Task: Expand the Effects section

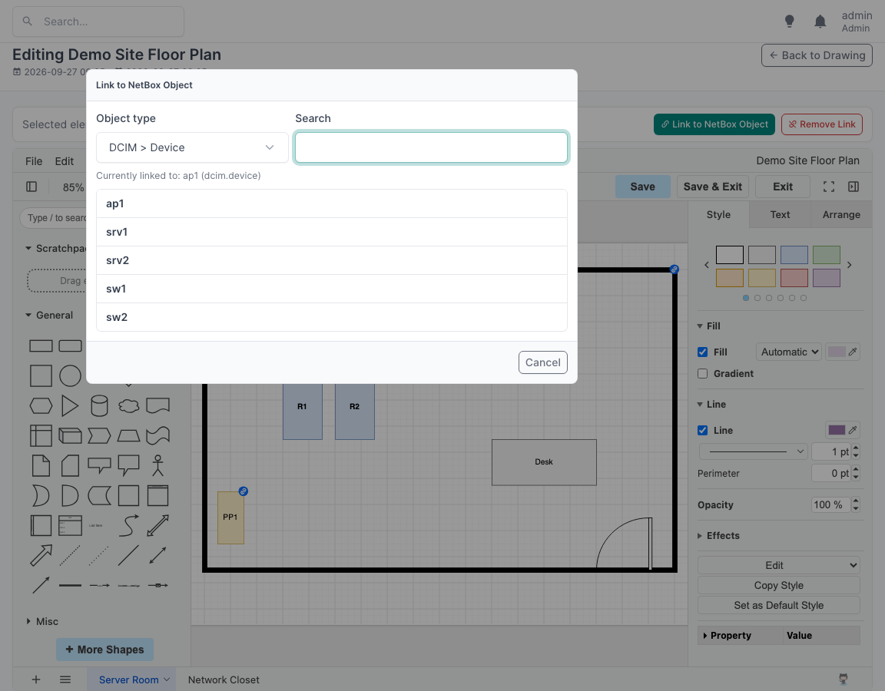Action: coord(718,535)
